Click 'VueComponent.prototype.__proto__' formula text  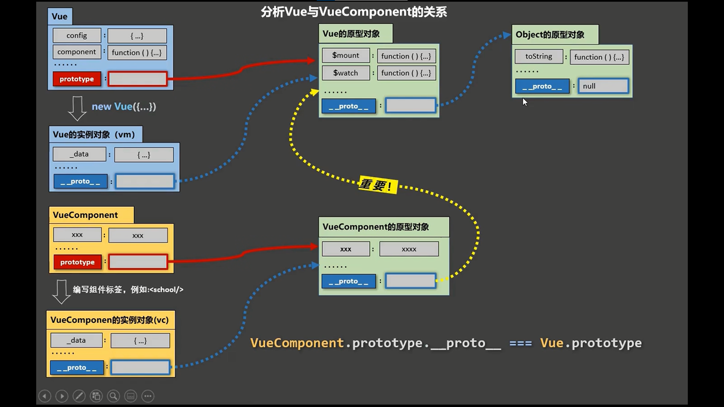(x=376, y=343)
